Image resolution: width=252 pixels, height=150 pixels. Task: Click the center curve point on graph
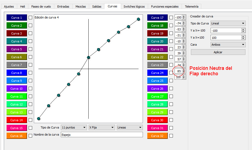pyautogui.click(x=88, y=57)
